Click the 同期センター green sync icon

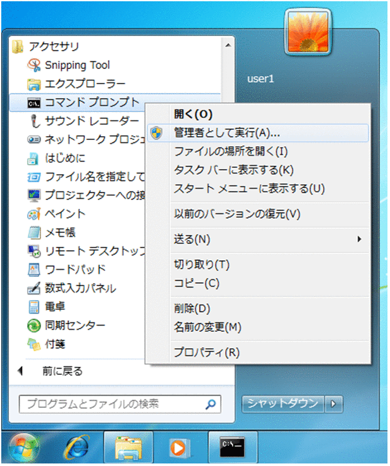point(34,325)
